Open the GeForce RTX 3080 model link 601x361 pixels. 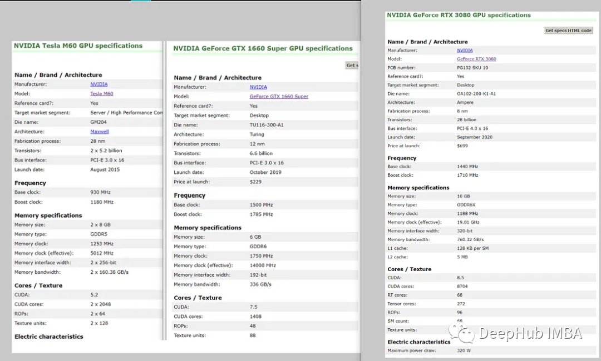[x=476, y=59]
